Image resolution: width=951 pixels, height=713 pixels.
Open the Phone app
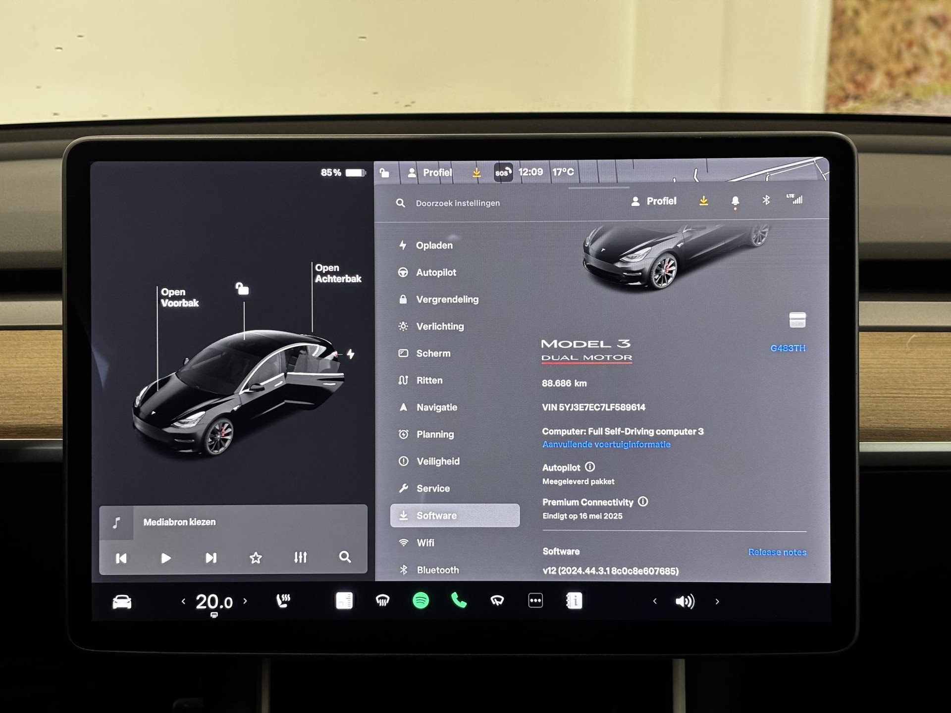[459, 601]
